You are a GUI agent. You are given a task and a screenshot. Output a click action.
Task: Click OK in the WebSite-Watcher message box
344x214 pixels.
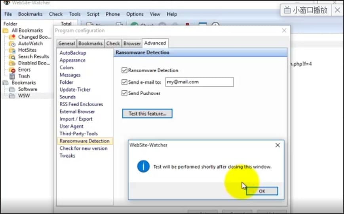262,191
